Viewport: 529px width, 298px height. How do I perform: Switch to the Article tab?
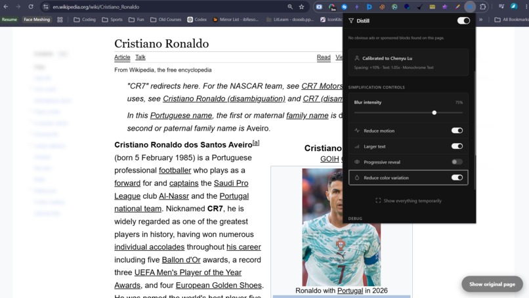point(122,57)
